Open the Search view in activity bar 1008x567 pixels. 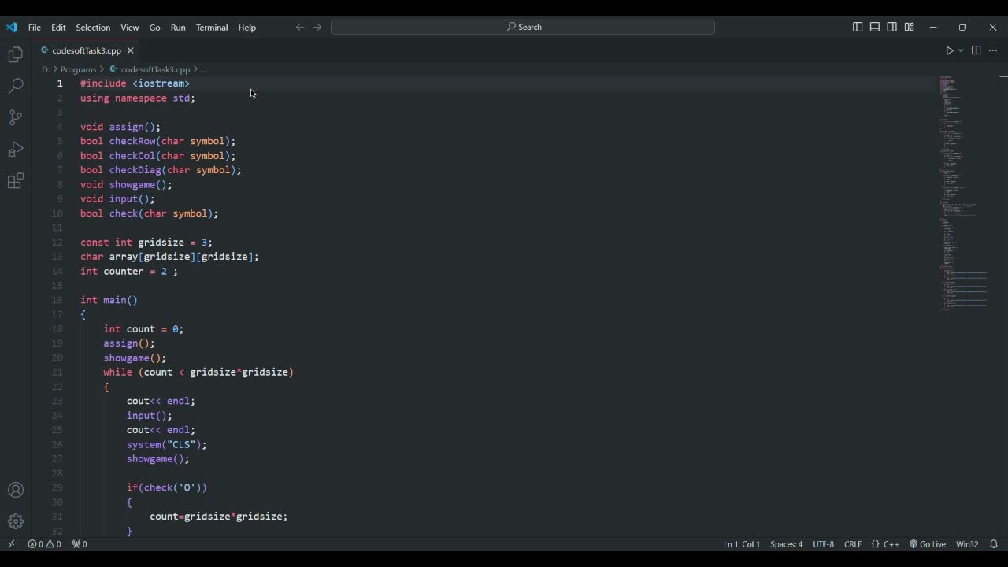pyautogui.click(x=15, y=86)
